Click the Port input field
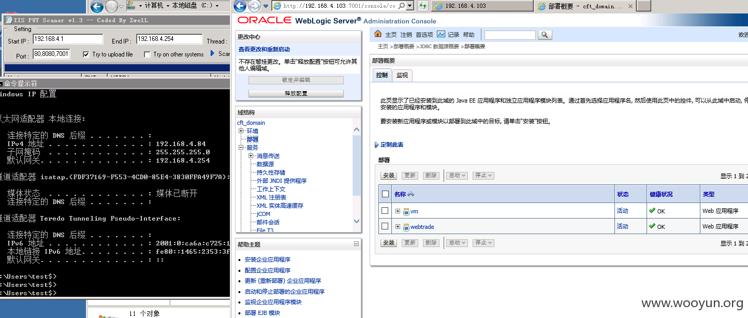This screenshot has height=318, width=748. (51, 54)
